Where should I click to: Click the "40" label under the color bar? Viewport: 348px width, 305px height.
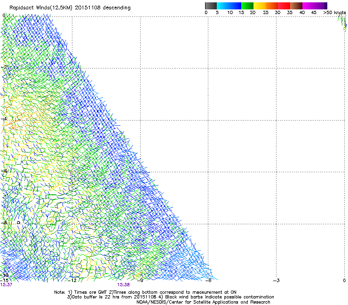pos(302,12)
